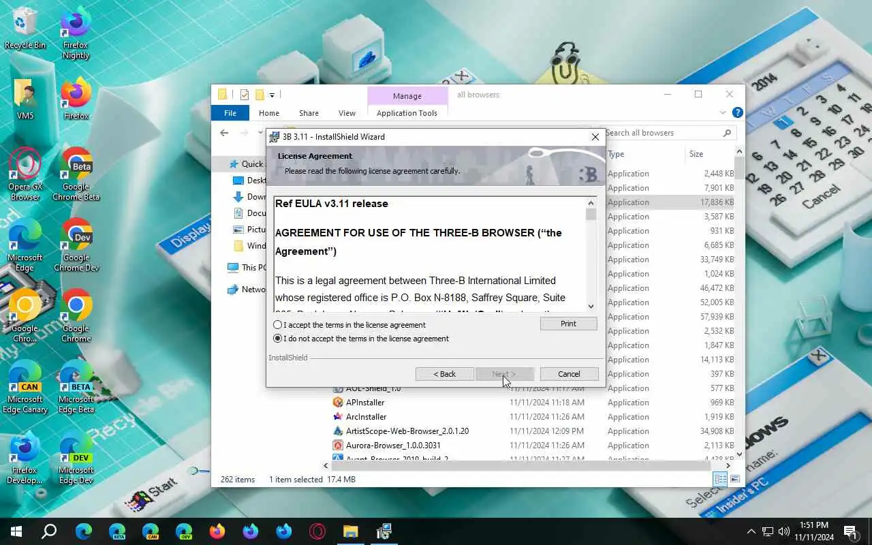Image resolution: width=872 pixels, height=545 pixels.
Task: Click the installer icon on the taskbar
Action: (x=384, y=531)
